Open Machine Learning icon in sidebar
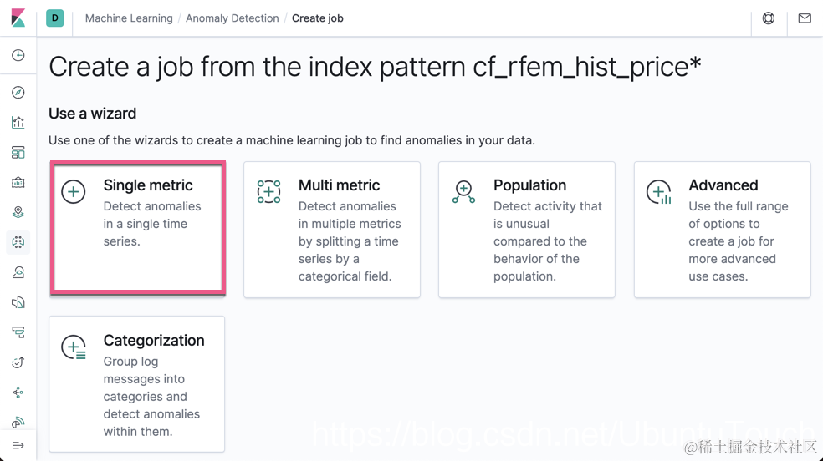The image size is (823, 461). click(18, 242)
